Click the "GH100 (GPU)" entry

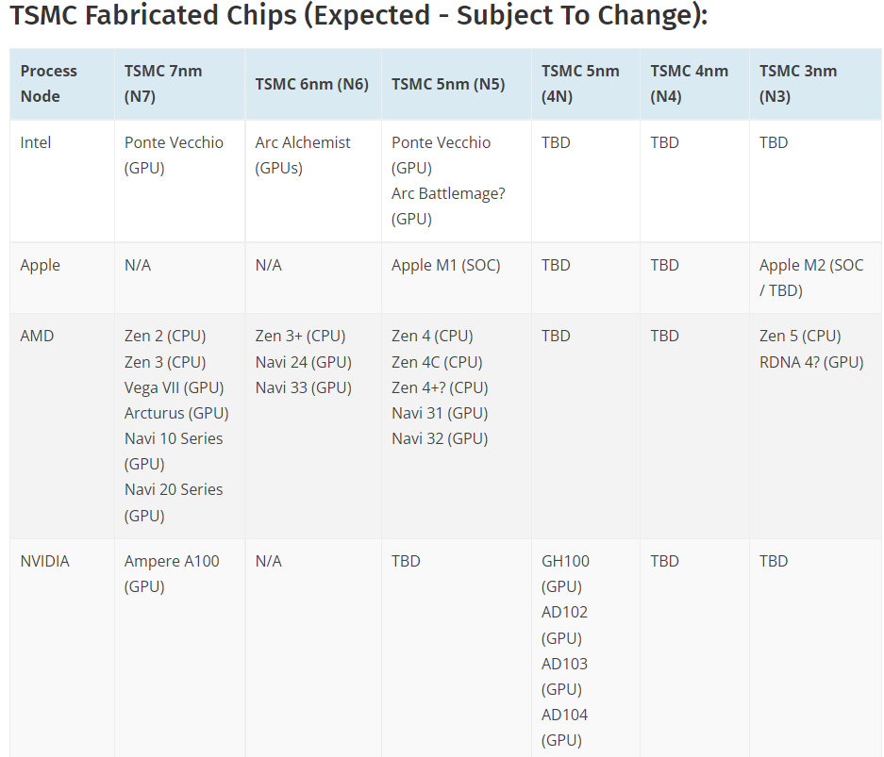click(565, 573)
